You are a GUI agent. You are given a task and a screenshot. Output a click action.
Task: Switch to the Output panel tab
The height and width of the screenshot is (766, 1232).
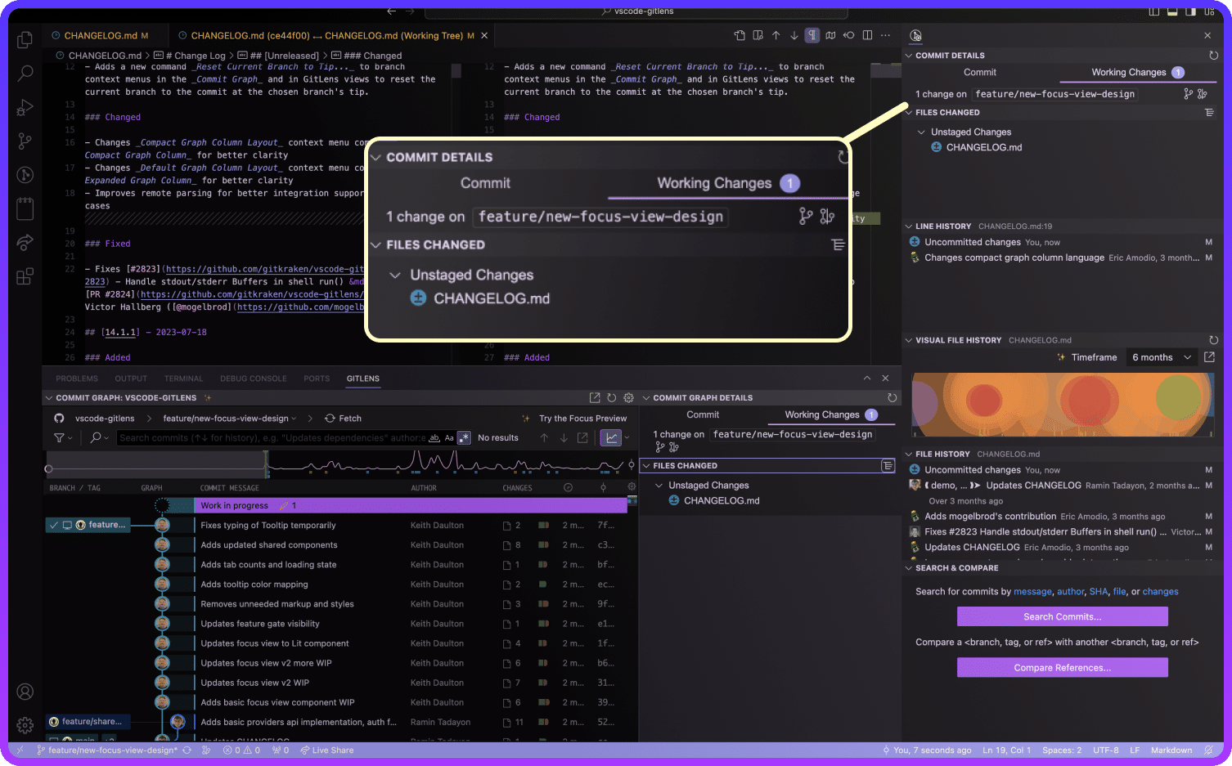(131, 379)
